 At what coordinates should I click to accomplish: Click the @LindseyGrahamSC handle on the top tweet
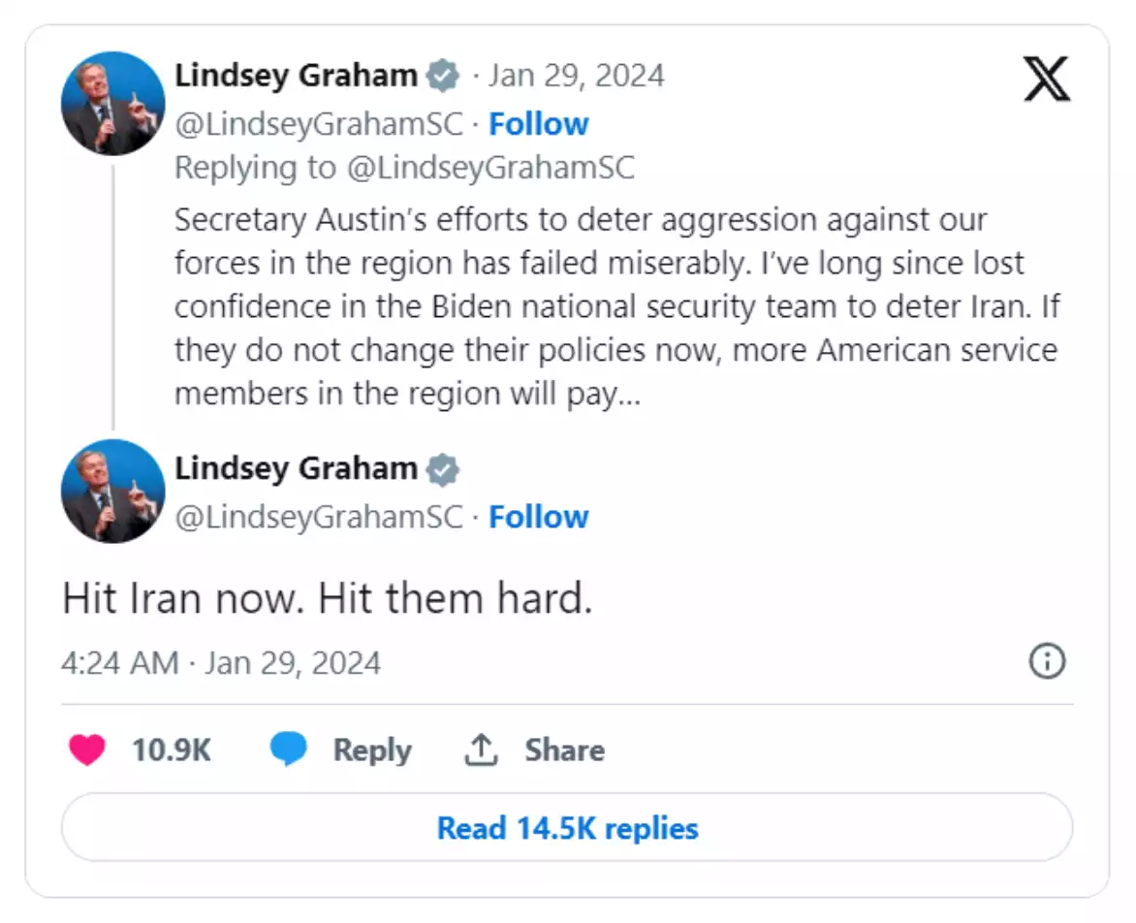(318, 124)
